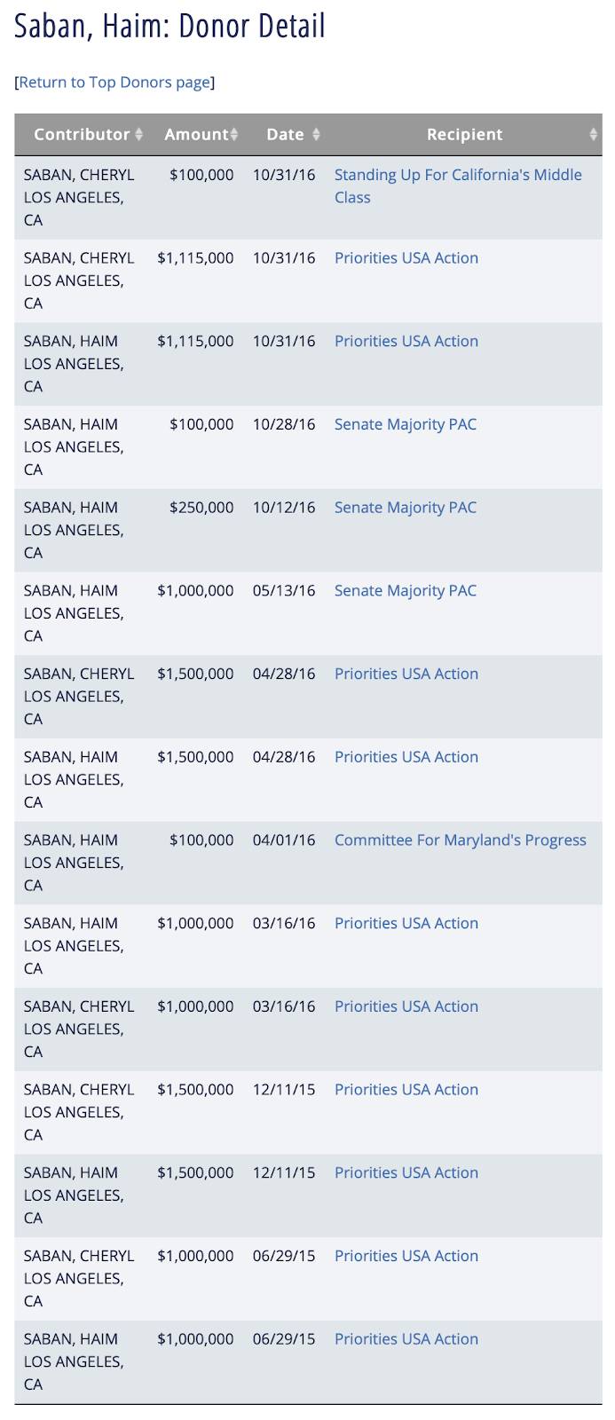The image size is (615, 1420).
Task: Click the Contributor column header
Action: (82, 134)
